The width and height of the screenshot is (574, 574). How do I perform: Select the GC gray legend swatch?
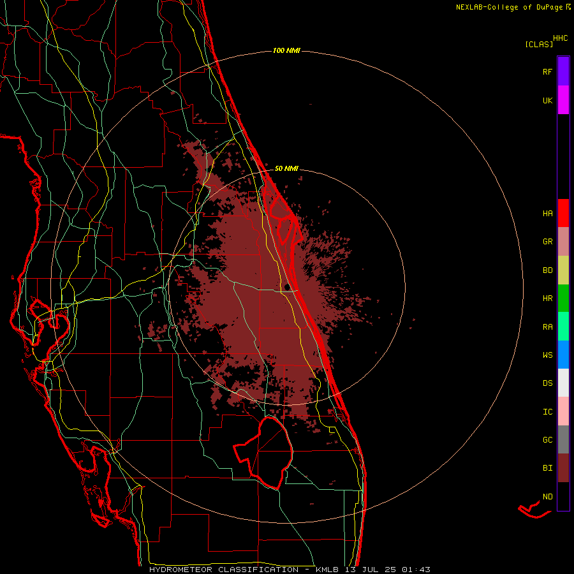click(563, 439)
